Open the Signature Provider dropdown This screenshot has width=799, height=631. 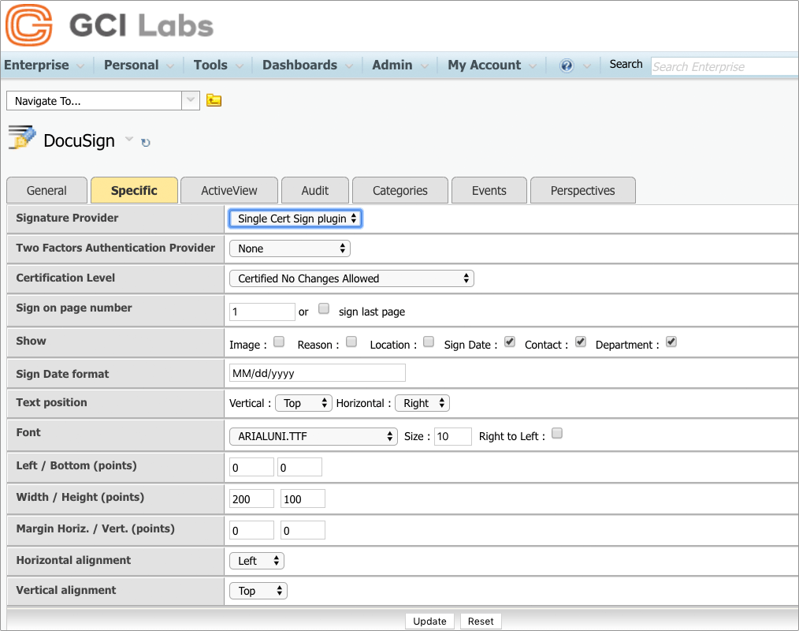point(295,218)
